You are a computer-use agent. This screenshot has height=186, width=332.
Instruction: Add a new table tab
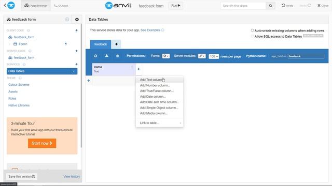pyautogui.click(x=116, y=44)
